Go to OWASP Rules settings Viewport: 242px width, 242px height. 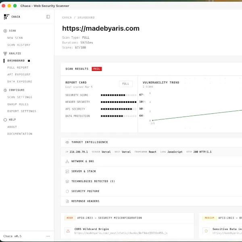(18, 104)
